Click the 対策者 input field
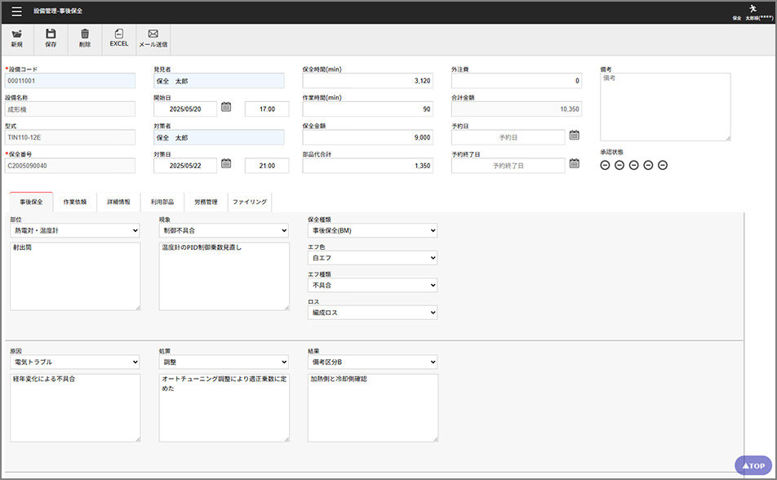This screenshot has width=777, height=480. click(x=219, y=137)
